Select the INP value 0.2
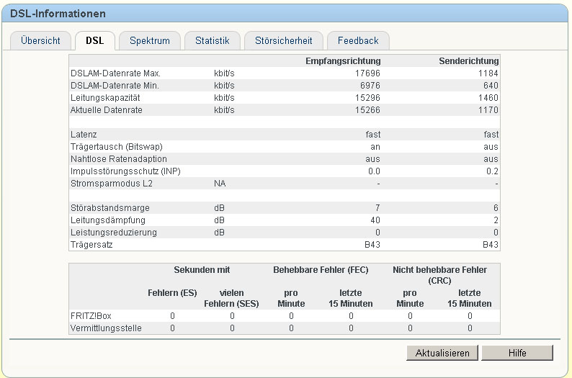This screenshot has height=378, width=572. (492, 171)
